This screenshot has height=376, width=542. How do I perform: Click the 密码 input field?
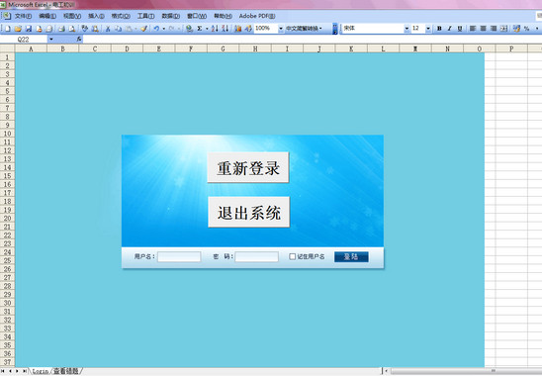pos(256,256)
